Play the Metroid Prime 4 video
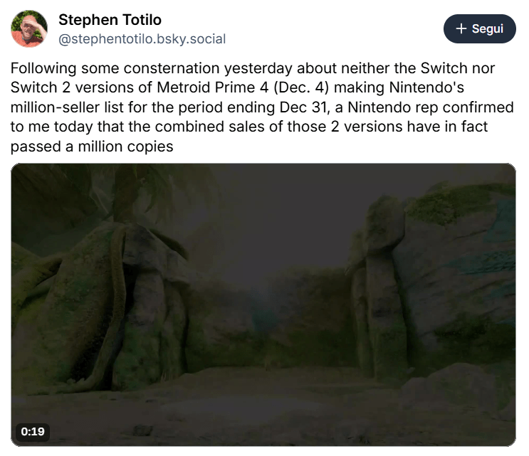This screenshot has height=456, width=529. (x=263, y=304)
